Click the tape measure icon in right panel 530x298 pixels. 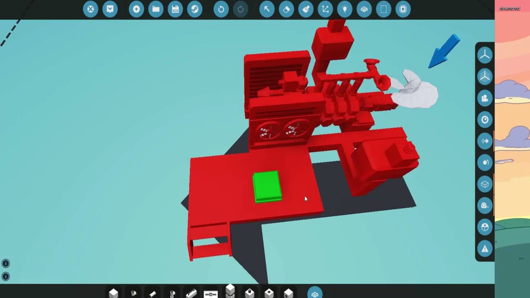[485, 206]
